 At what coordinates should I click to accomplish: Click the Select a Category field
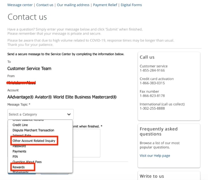[38, 114]
